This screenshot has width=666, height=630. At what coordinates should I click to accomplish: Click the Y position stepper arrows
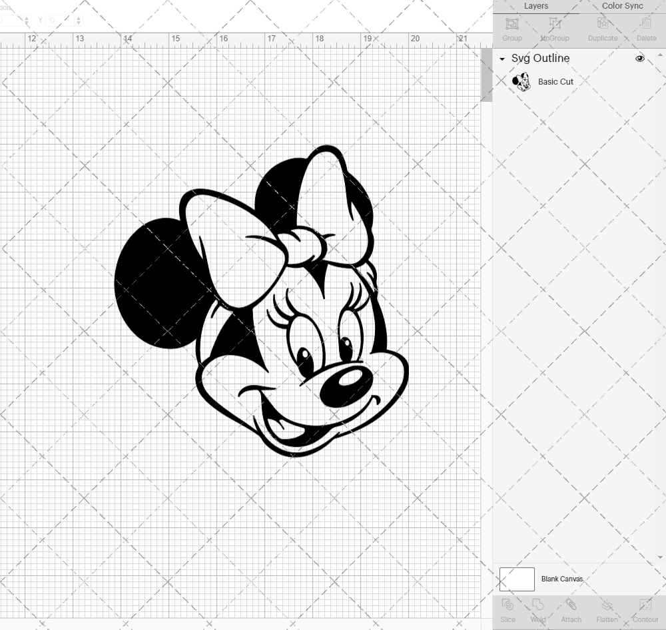(x=79, y=20)
